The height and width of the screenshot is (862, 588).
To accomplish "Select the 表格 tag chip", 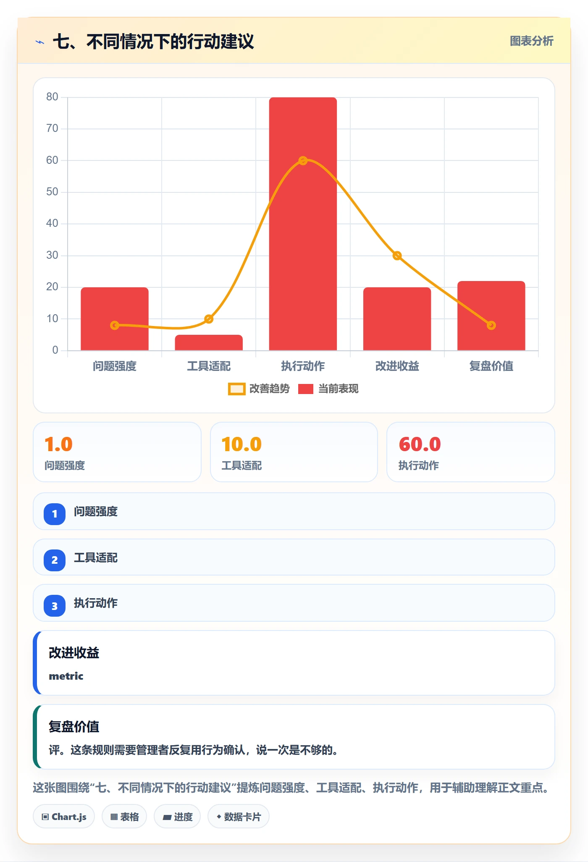I will point(124,817).
